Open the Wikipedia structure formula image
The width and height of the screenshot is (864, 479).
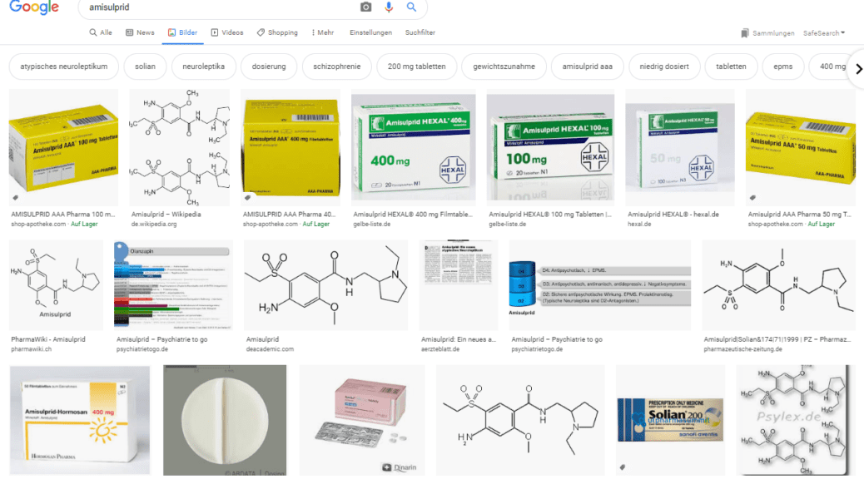[x=180, y=147]
